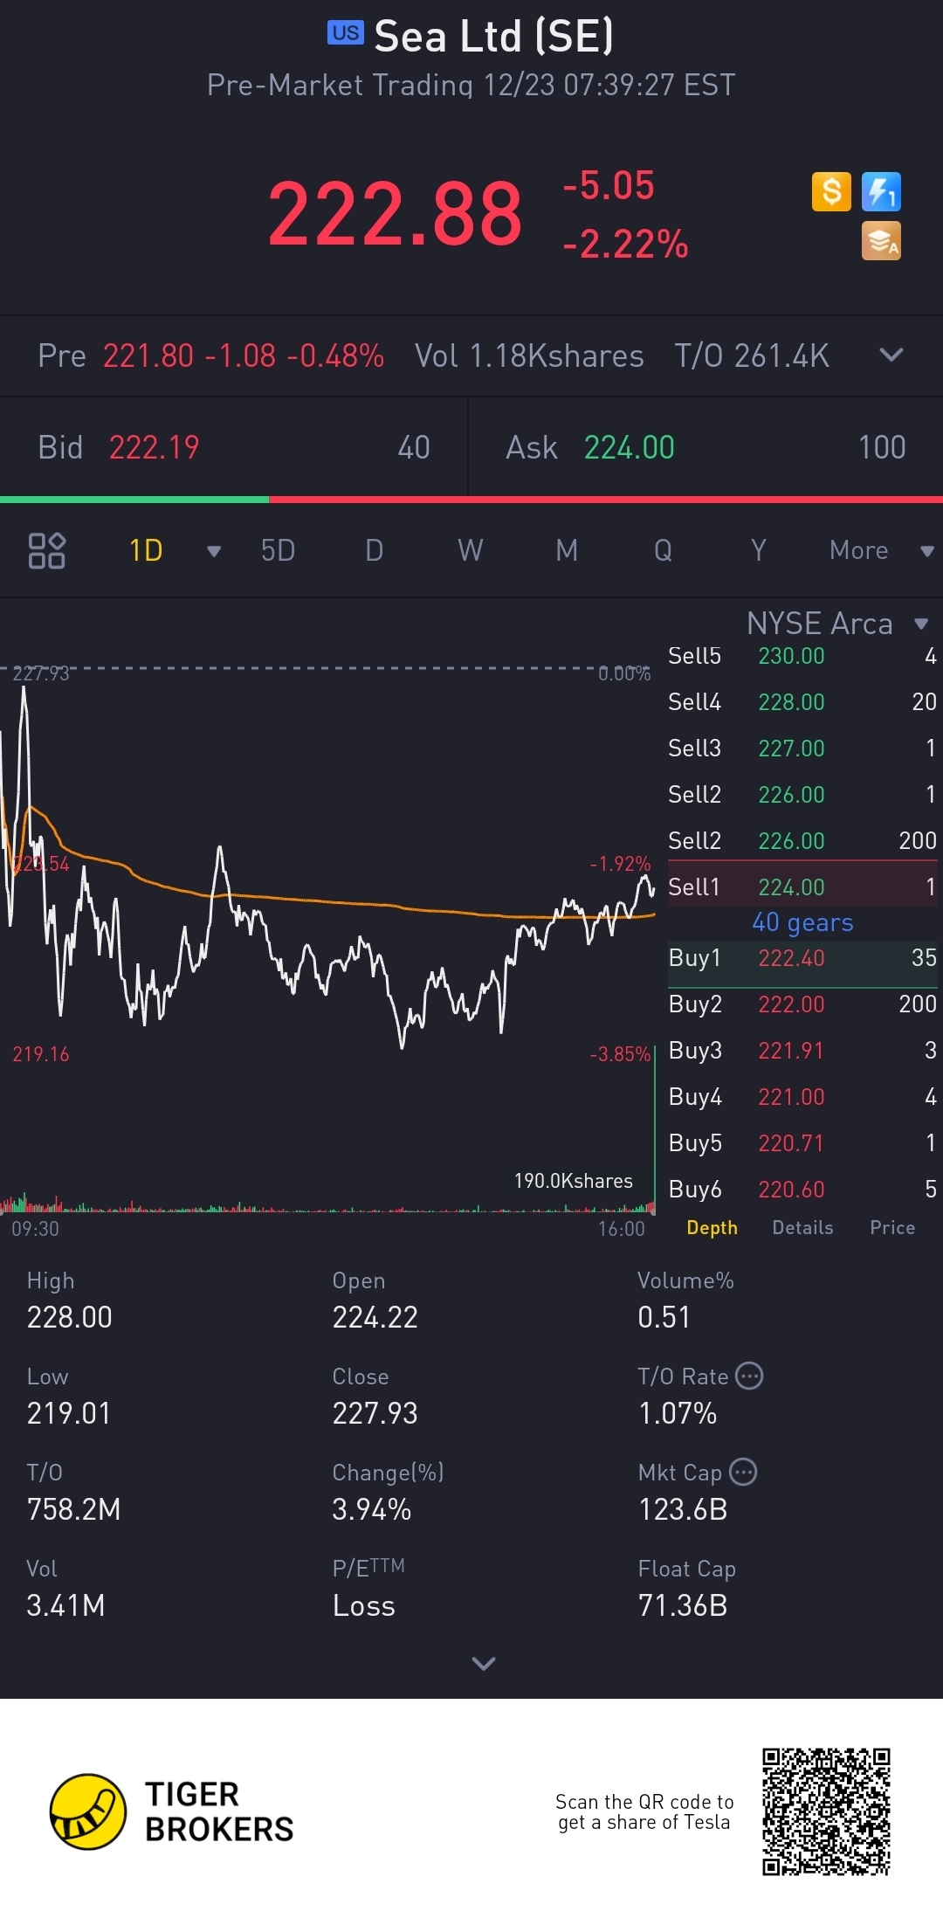Tap the blue lightning bolt icon

coord(881,191)
